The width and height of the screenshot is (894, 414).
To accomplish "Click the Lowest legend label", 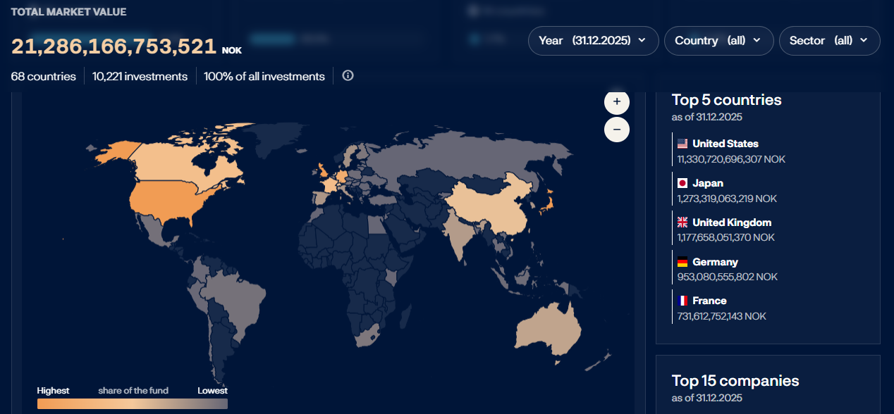I will pyautogui.click(x=212, y=390).
